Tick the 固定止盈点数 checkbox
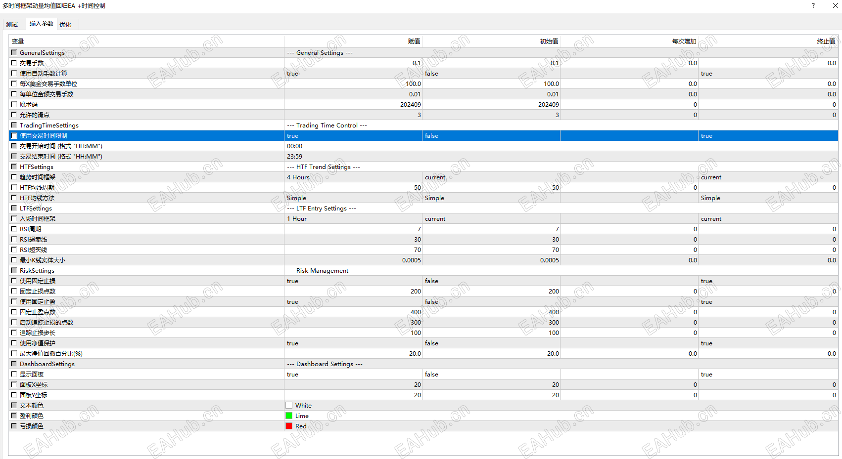The height and width of the screenshot is (459, 842). point(14,312)
